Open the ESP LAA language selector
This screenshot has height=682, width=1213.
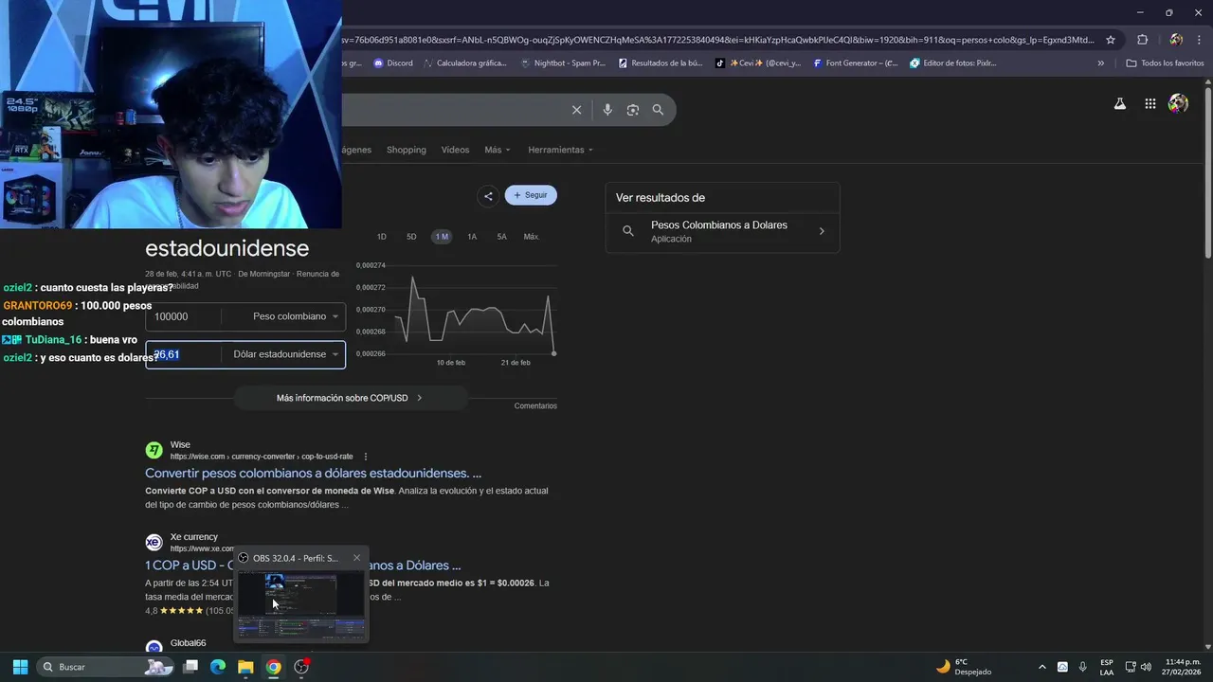pyautogui.click(x=1107, y=667)
